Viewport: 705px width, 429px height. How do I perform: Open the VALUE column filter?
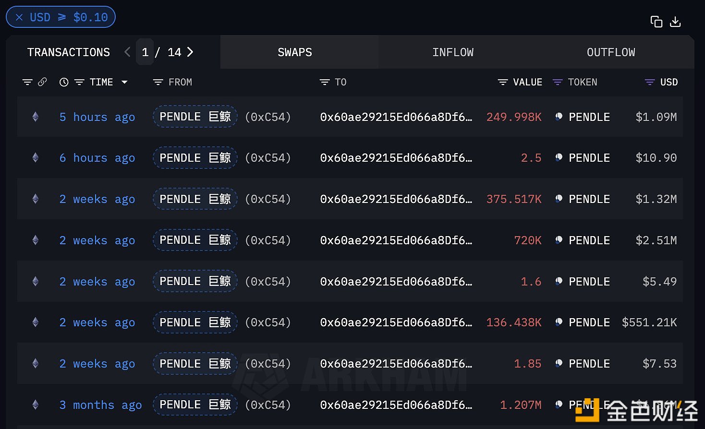502,82
